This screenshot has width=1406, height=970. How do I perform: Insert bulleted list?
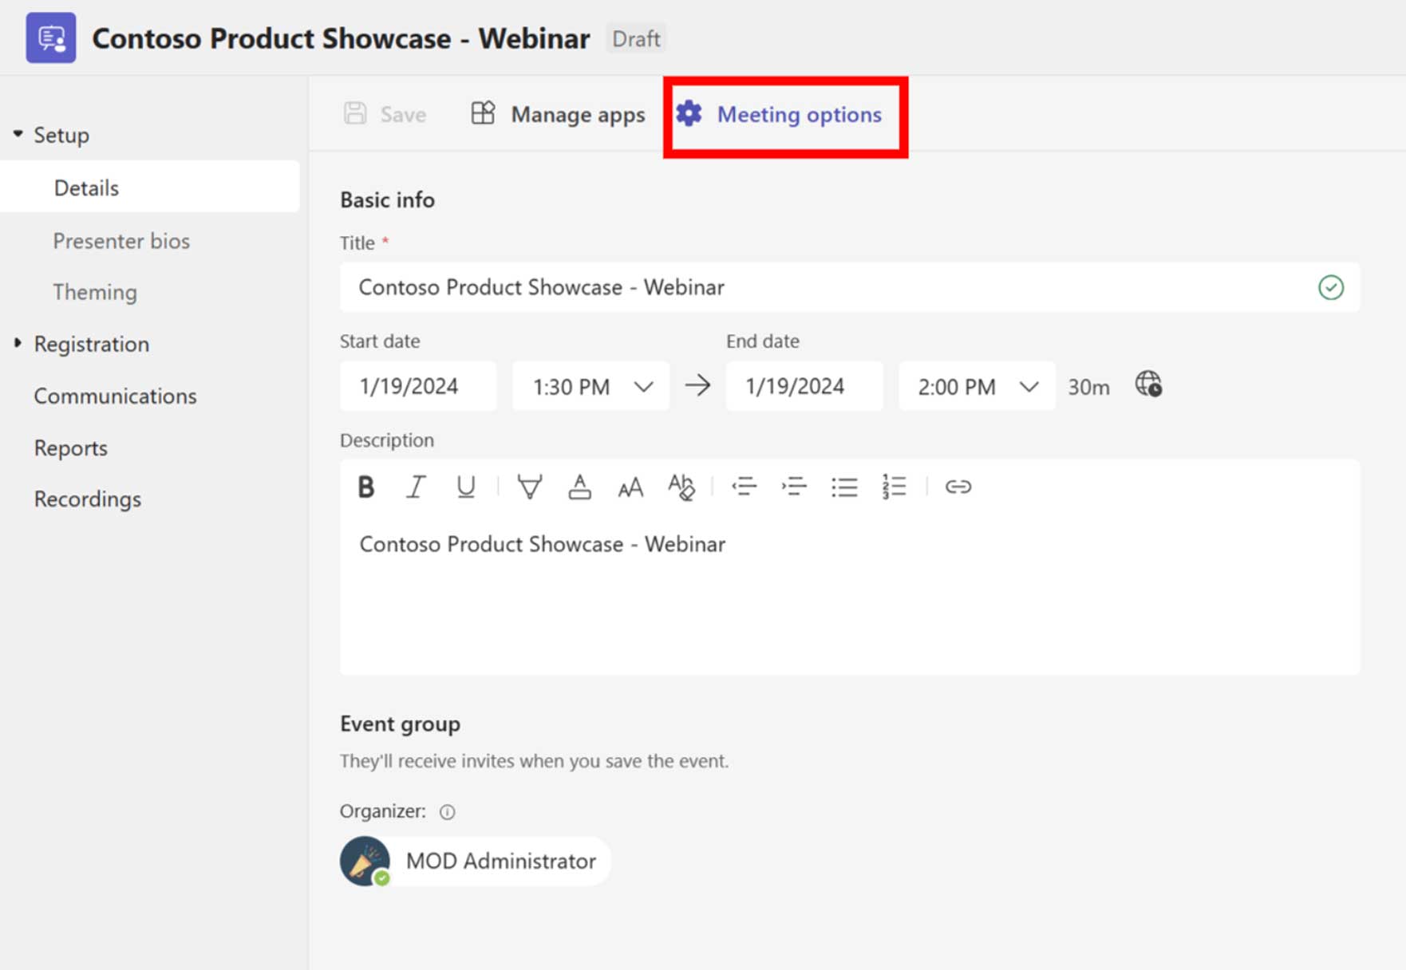click(x=844, y=487)
